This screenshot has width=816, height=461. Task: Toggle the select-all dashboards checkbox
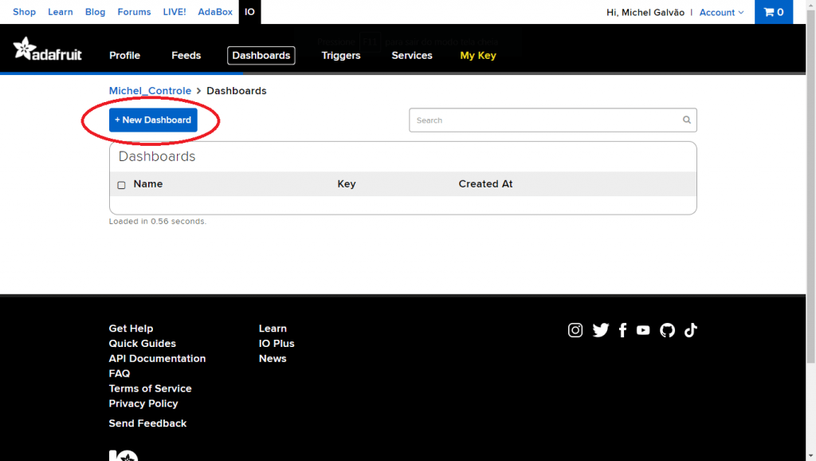[121, 185]
